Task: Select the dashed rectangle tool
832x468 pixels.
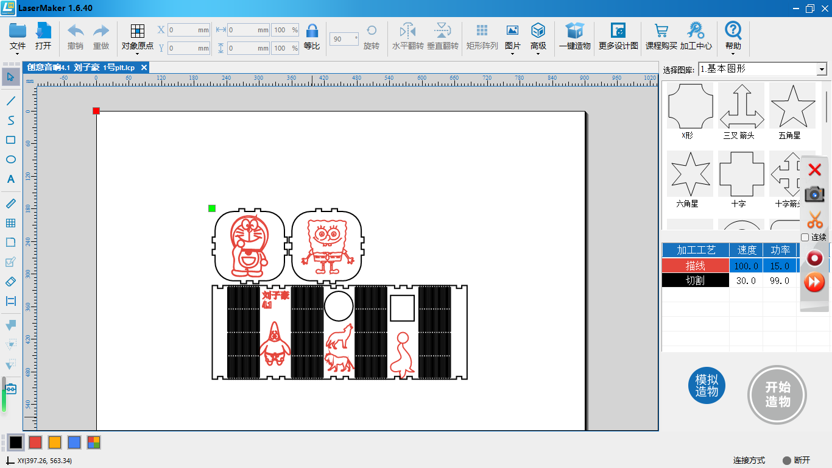Action: (10, 243)
